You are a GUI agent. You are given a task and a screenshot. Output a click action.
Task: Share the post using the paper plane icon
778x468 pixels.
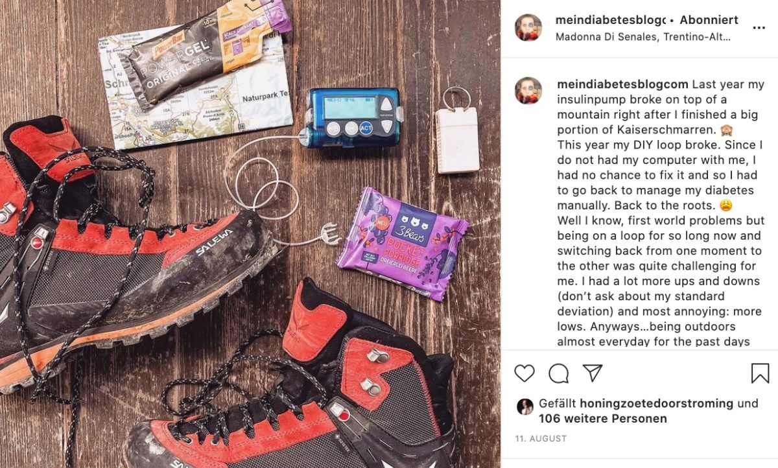(592, 373)
